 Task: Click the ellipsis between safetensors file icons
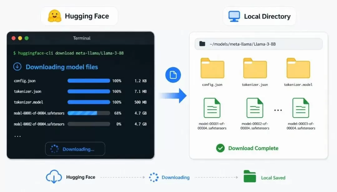coord(278,110)
